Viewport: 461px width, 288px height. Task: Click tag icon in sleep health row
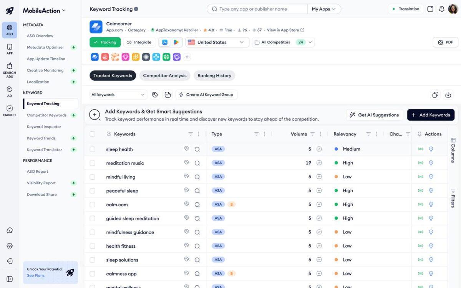click(187, 149)
